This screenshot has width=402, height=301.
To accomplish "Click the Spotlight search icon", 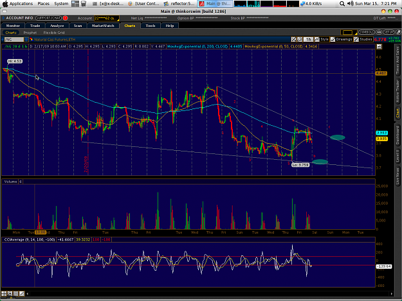I will click(x=342, y=4).
